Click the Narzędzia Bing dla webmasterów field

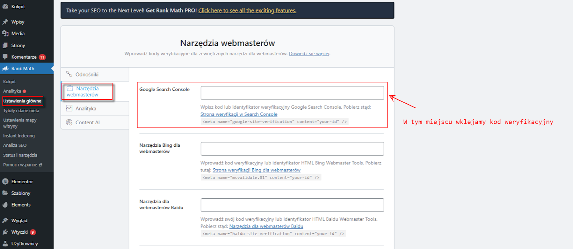click(292, 149)
